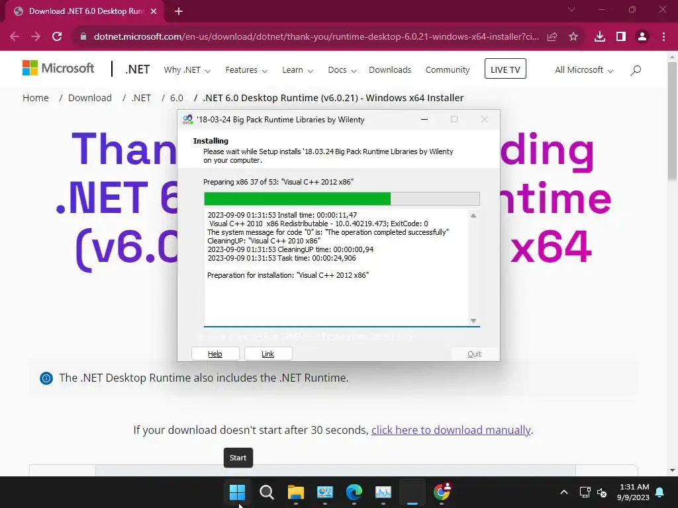Open the Downloads nav item
This screenshot has width=678, height=508.
pos(389,70)
